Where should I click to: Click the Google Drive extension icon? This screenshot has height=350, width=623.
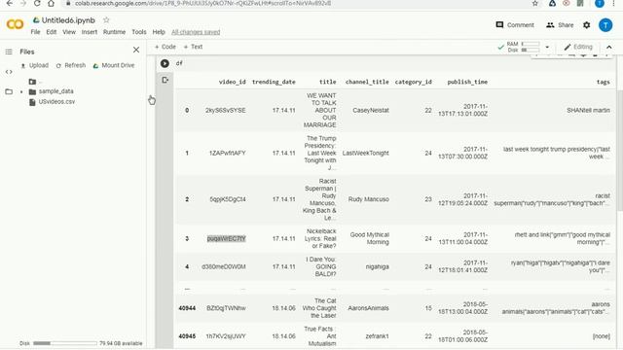tap(552, 3)
